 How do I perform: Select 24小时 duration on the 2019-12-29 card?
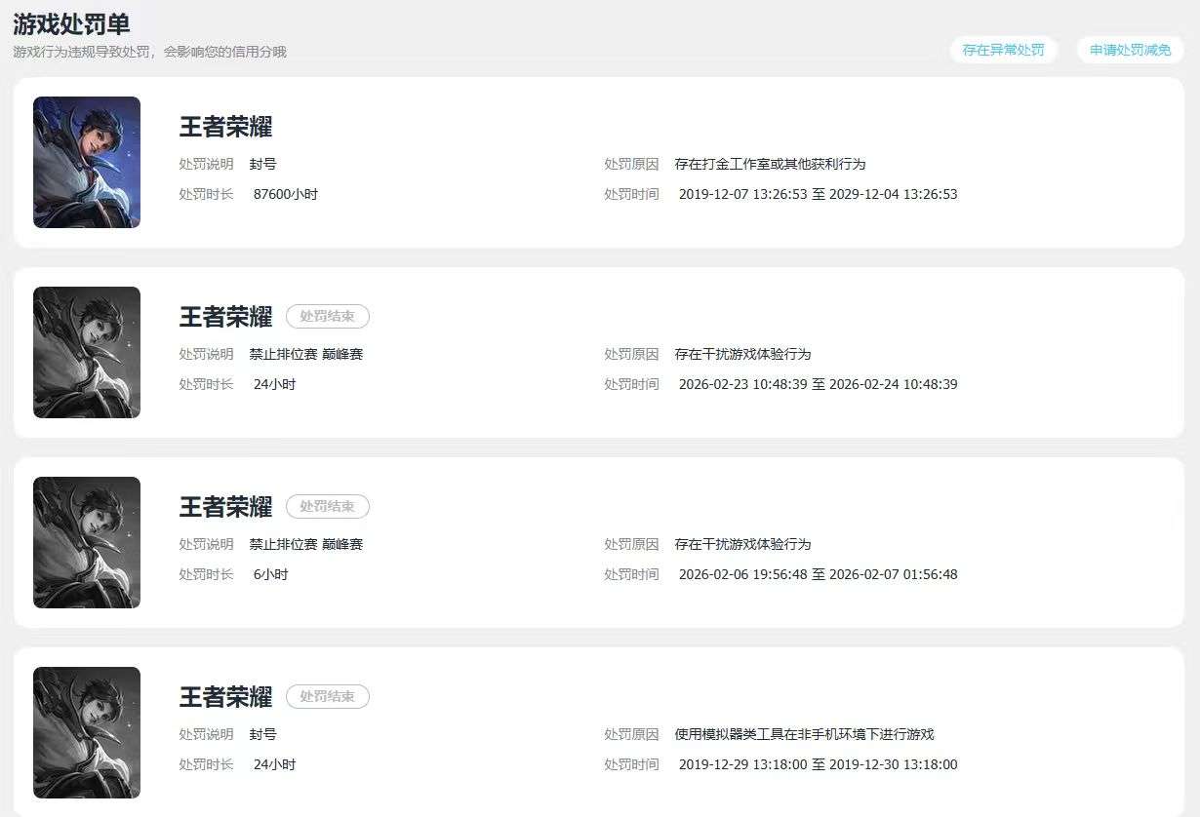pos(274,764)
